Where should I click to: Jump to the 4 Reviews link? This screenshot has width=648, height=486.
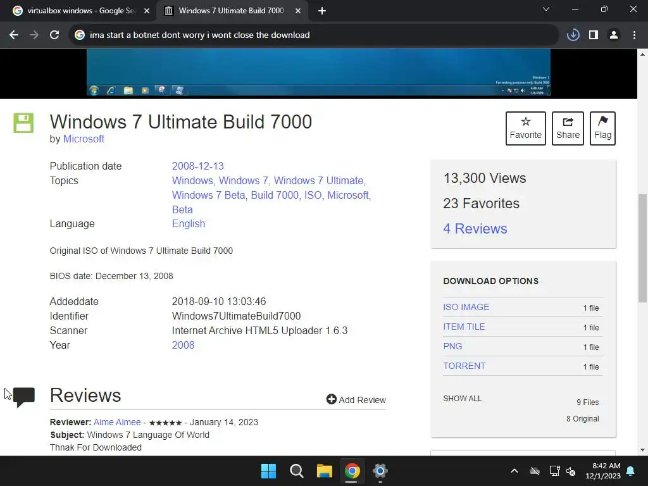click(x=475, y=228)
